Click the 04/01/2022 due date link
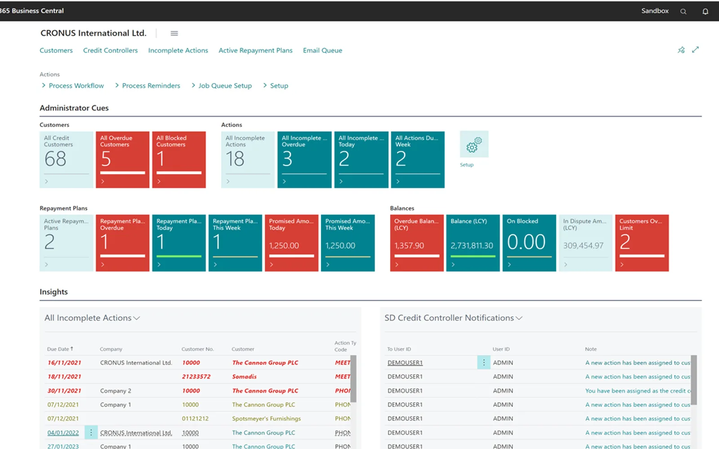The image size is (719, 449). pyautogui.click(x=63, y=433)
